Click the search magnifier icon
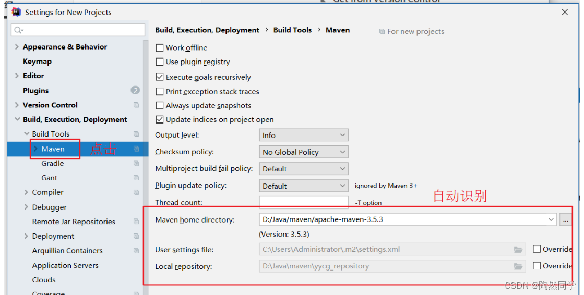 19,30
